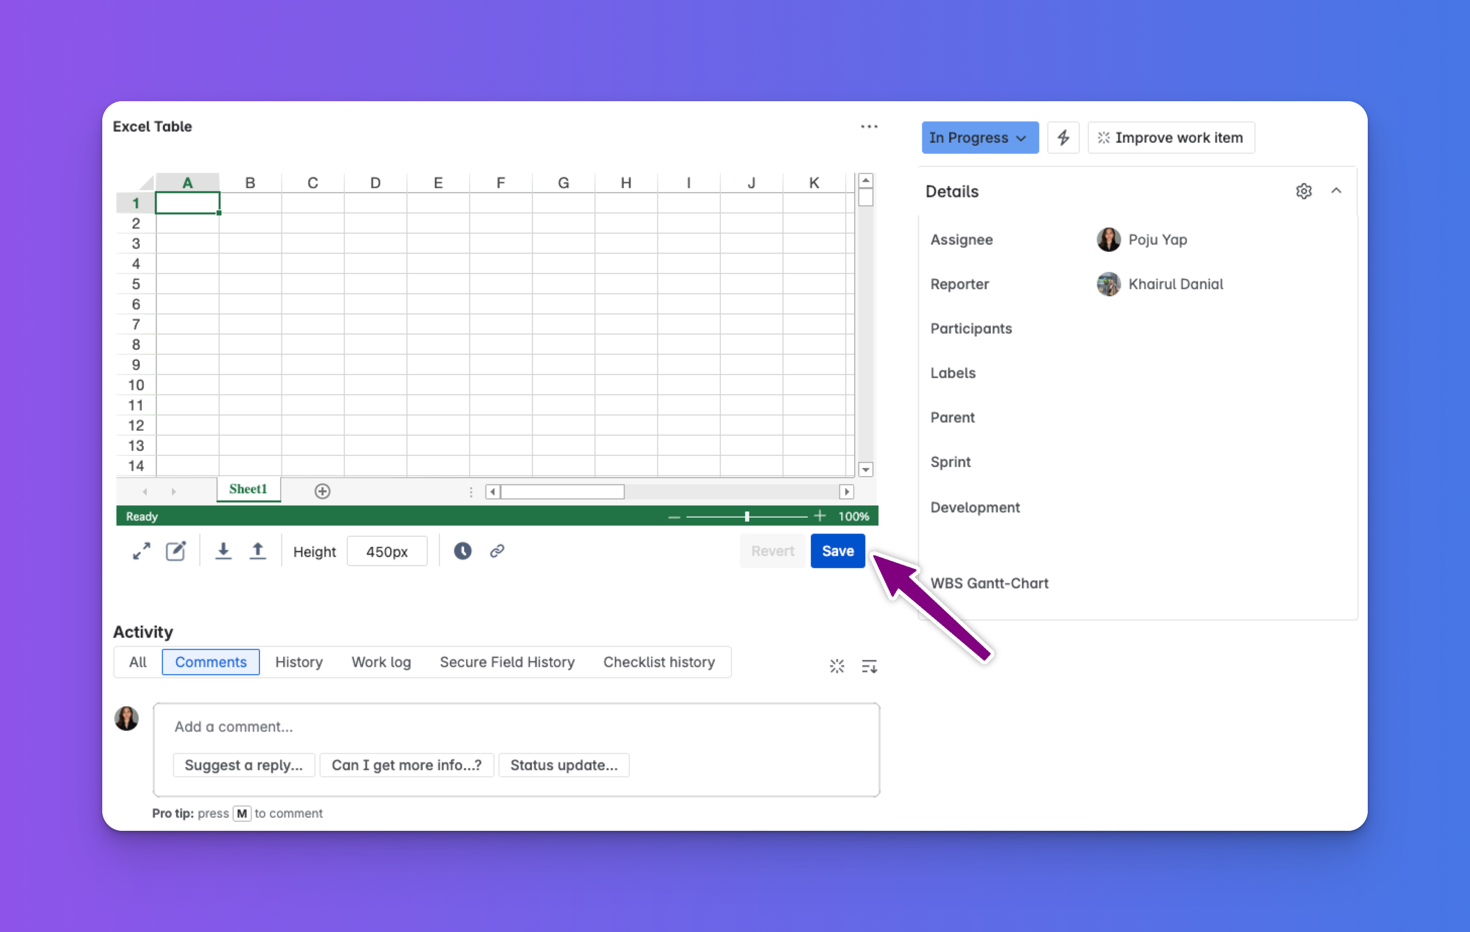
Task: Switch to the History activity tab
Action: tap(299, 662)
